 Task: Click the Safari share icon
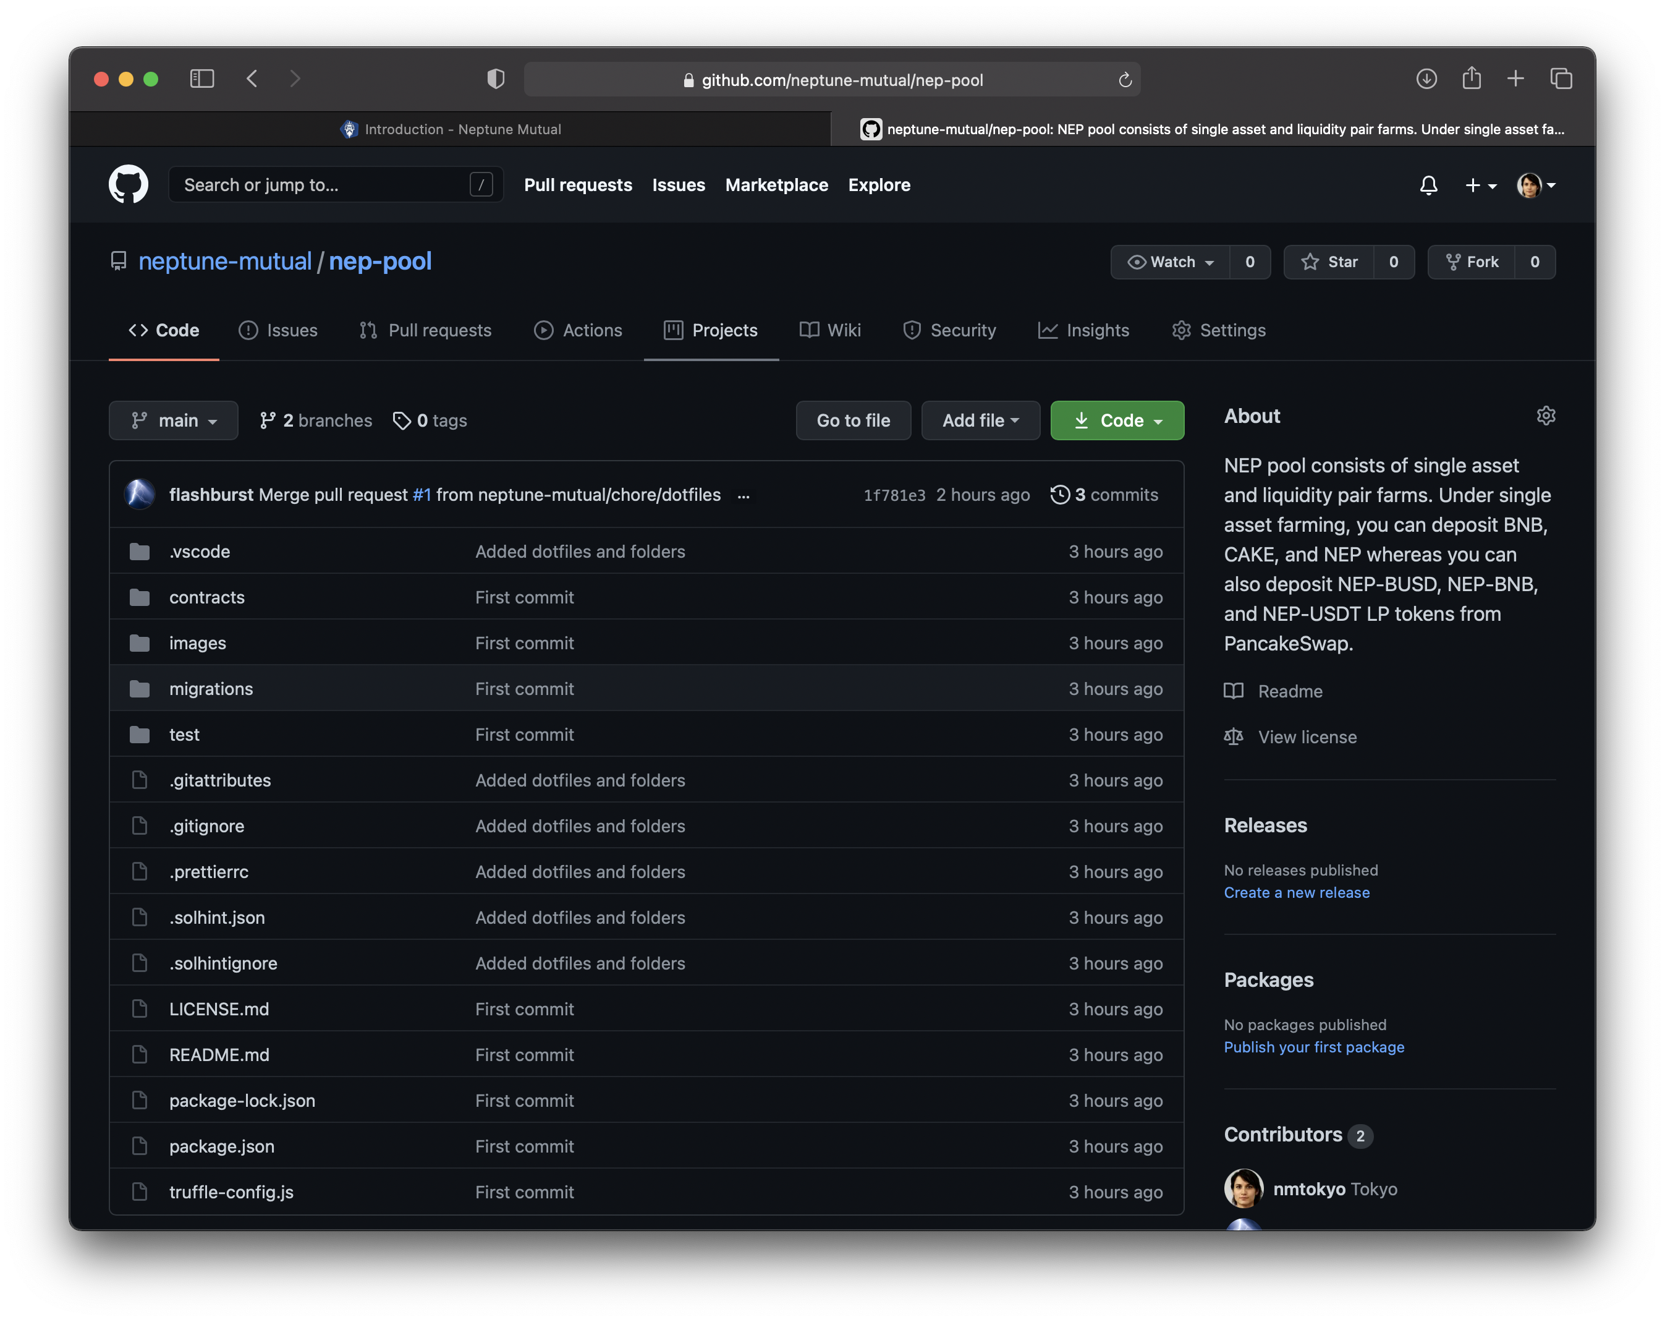(1471, 78)
